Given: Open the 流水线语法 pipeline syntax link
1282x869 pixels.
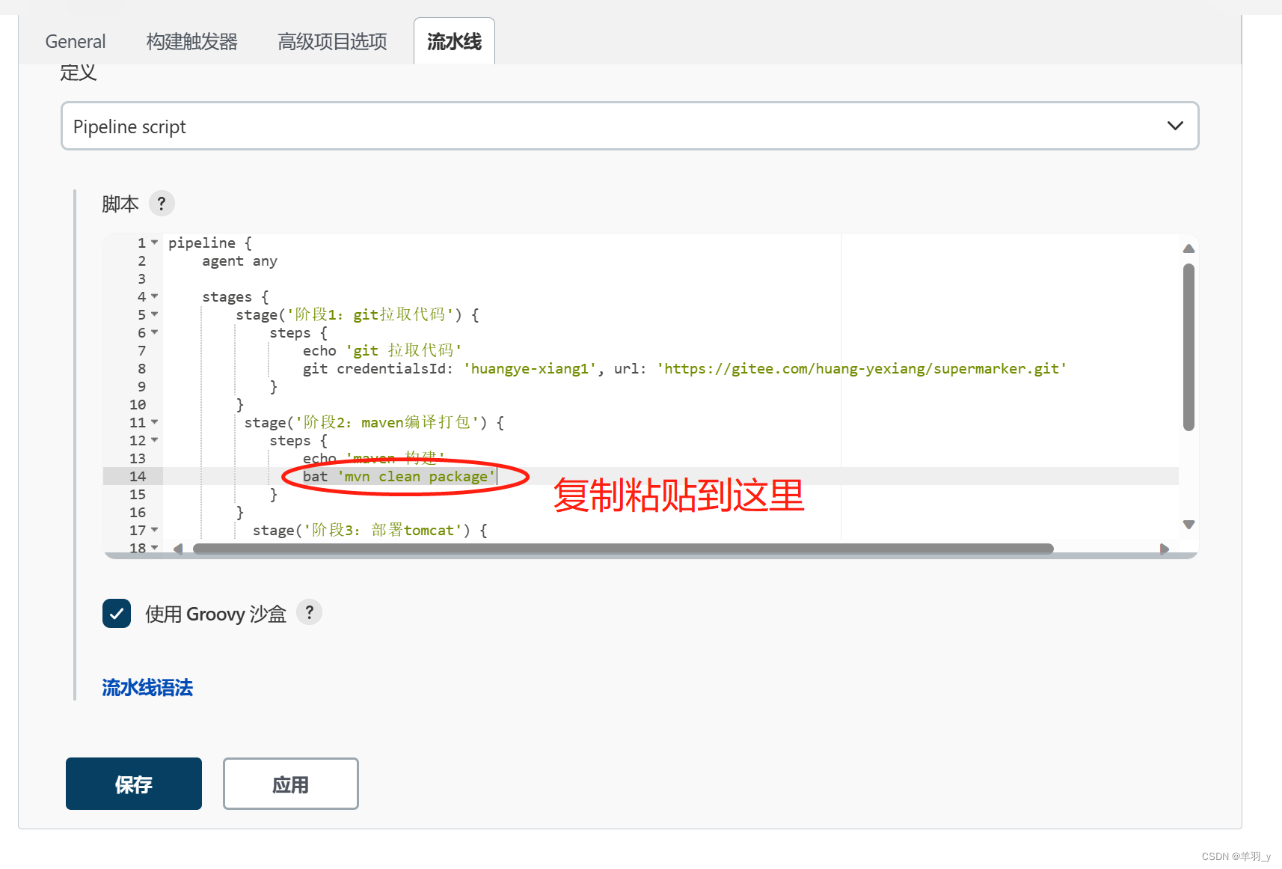Looking at the screenshot, I should coord(147,687).
